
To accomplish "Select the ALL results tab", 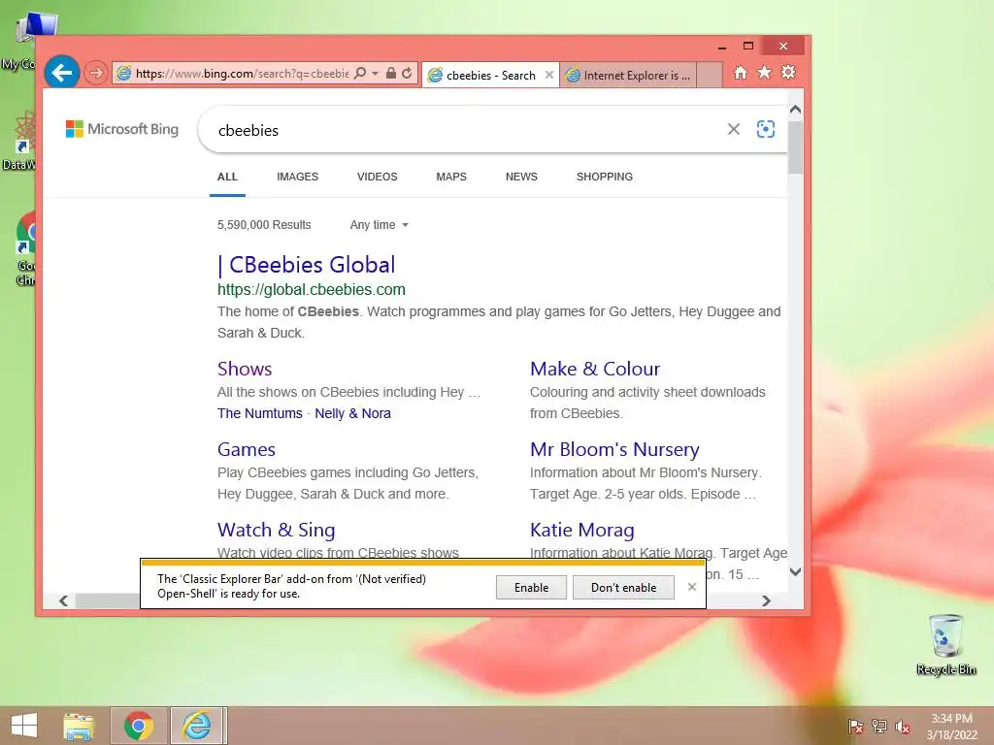I will 227,177.
